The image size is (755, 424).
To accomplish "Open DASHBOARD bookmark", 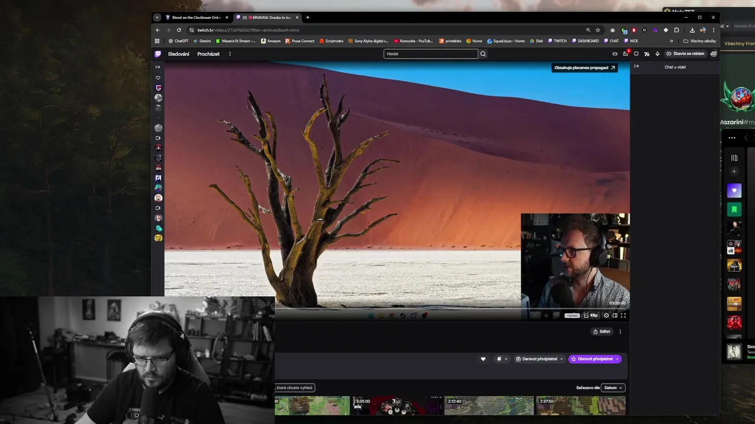I will (585, 41).
